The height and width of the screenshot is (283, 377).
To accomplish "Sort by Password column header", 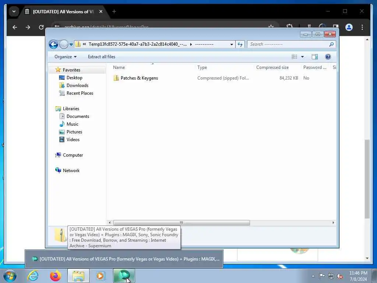I will coord(315,67).
